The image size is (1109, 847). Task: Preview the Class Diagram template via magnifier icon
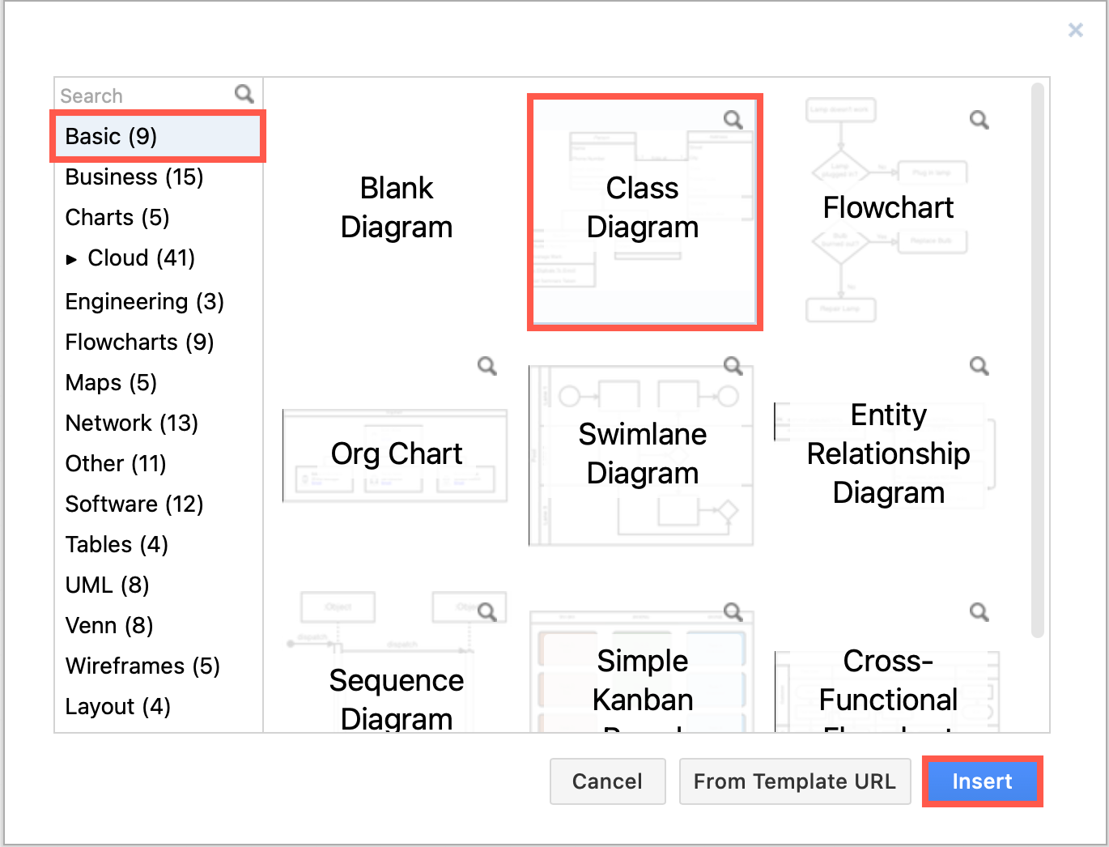click(733, 119)
